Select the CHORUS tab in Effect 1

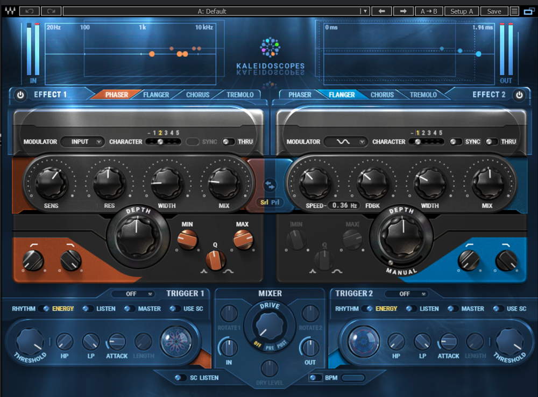(197, 95)
